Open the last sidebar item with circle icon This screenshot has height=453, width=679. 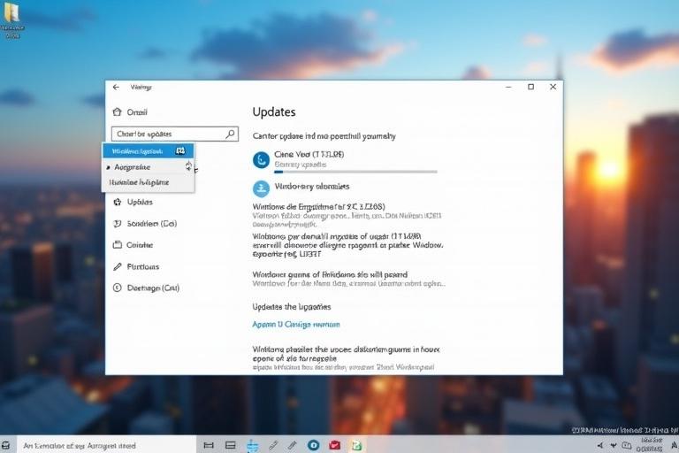[152, 288]
